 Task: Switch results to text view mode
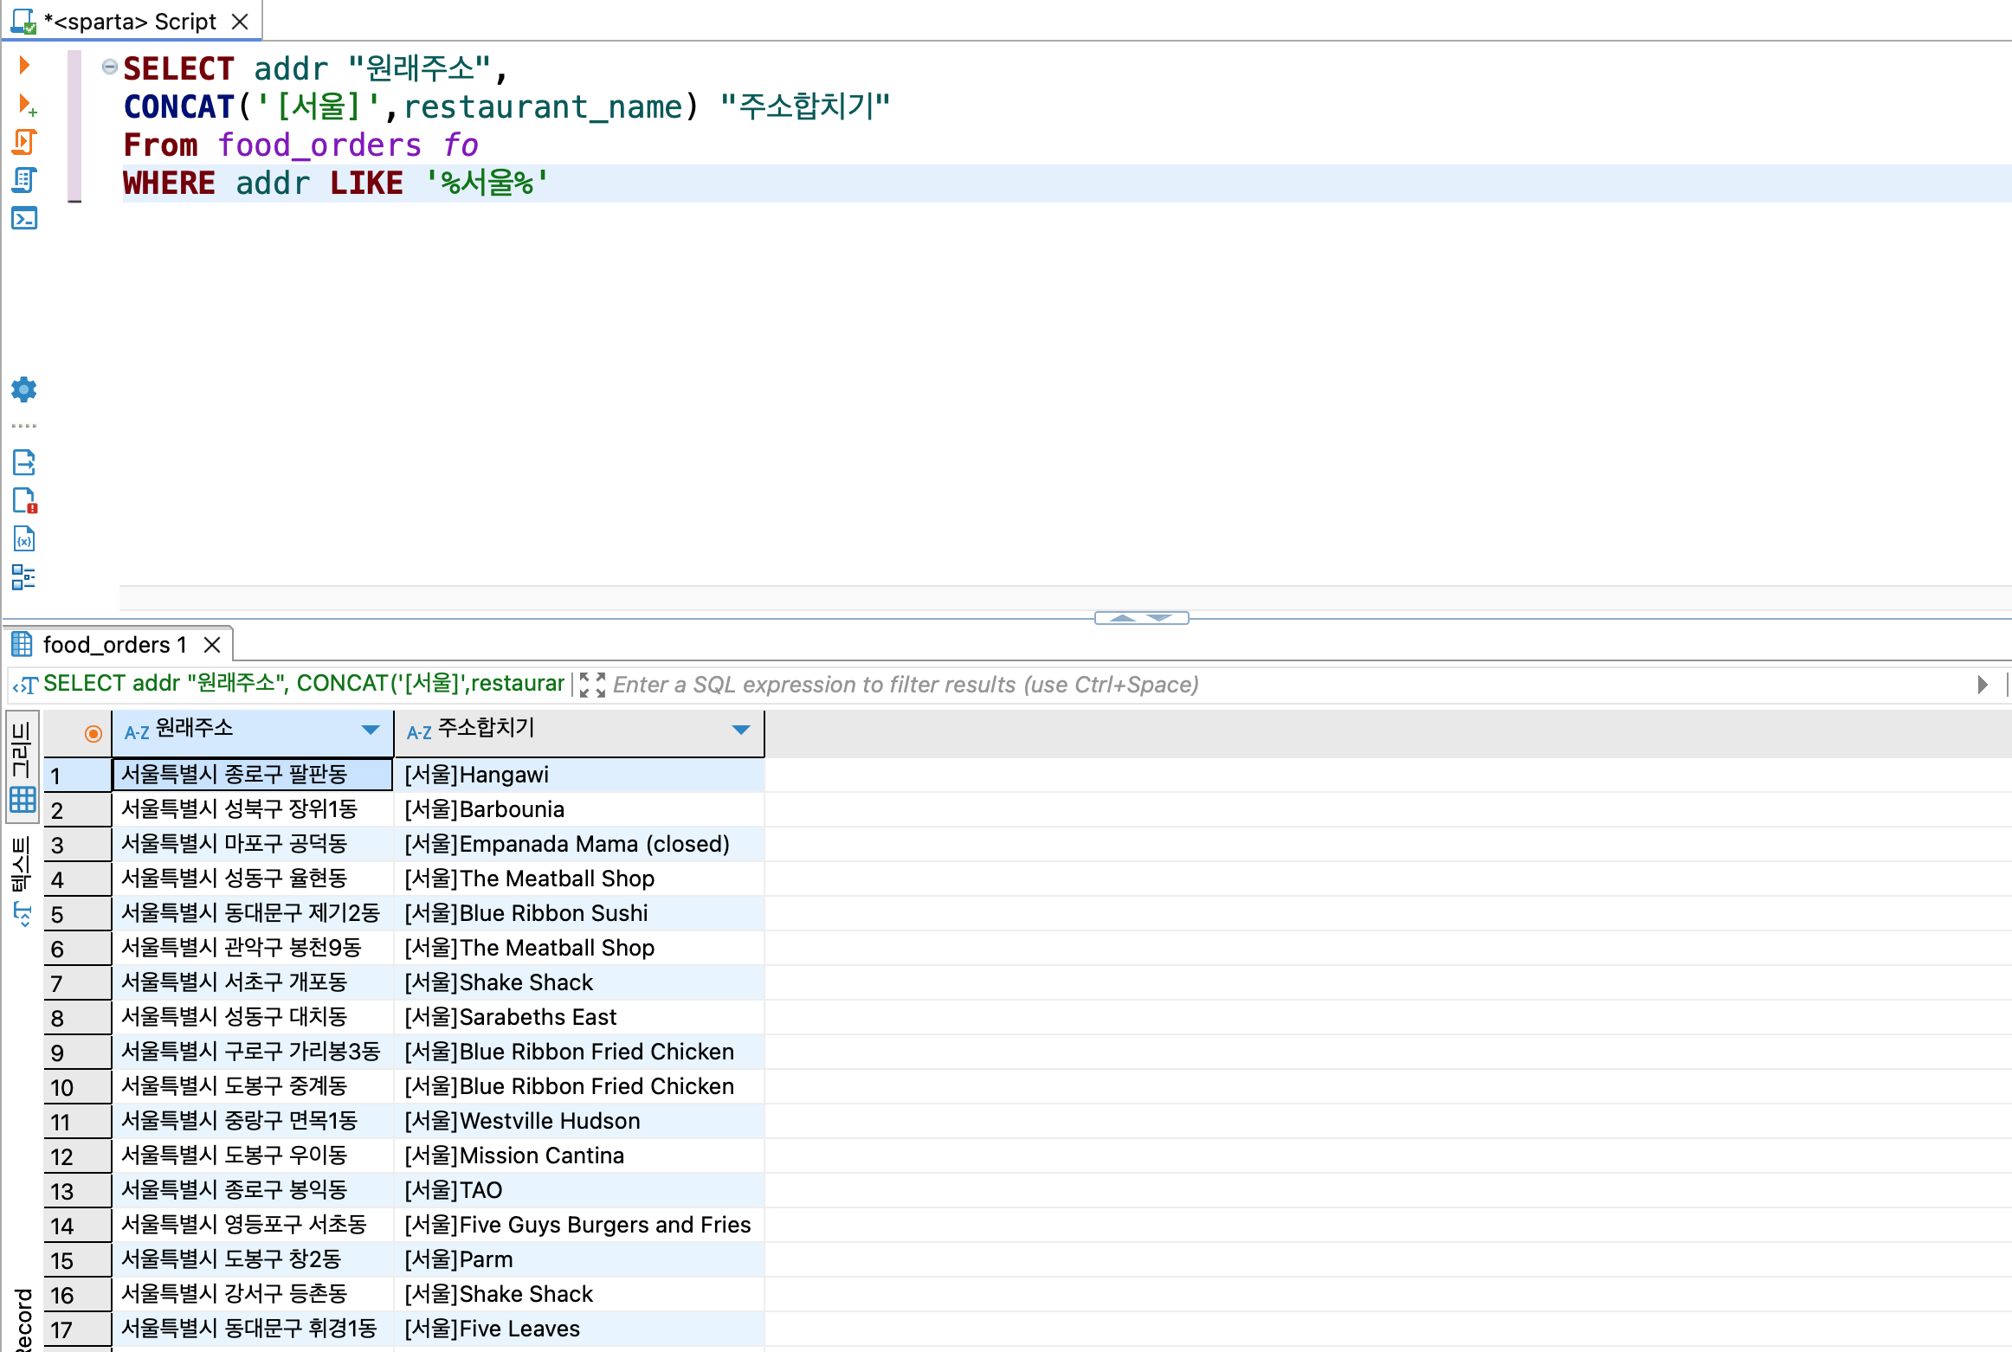[23, 879]
